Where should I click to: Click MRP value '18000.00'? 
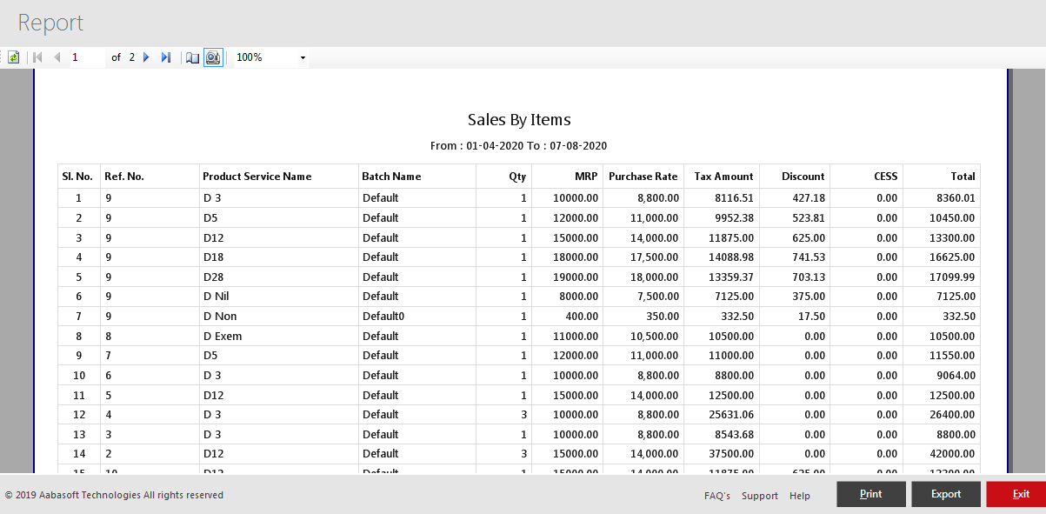[576, 257]
